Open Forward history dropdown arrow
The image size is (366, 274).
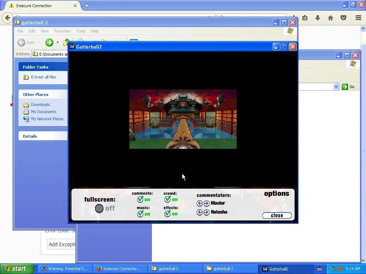pyautogui.click(x=58, y=42)
